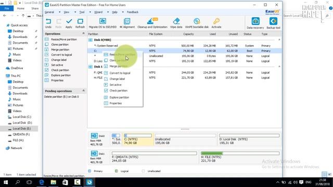Image resolution: width=333 pixels, height=187 pixels.
Task: Click Clone partition in Operations panel
Action: coord(60,45)
